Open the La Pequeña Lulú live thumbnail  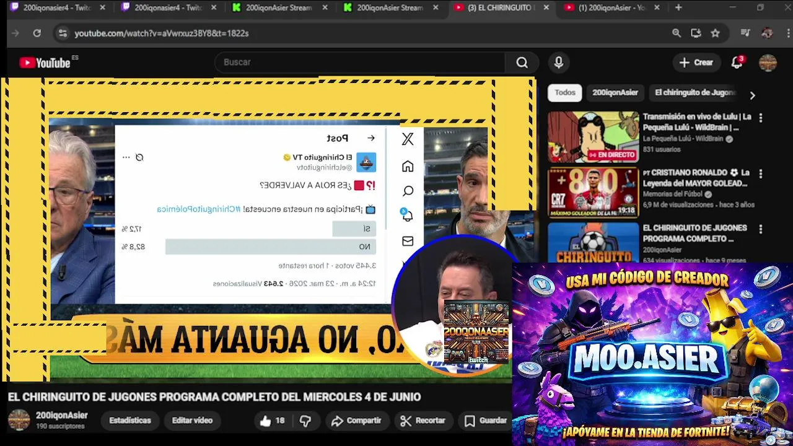[x=593, y=137]
